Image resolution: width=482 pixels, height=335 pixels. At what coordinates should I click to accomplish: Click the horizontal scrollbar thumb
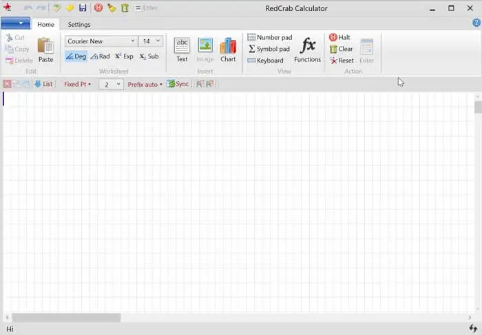point(66,318)
